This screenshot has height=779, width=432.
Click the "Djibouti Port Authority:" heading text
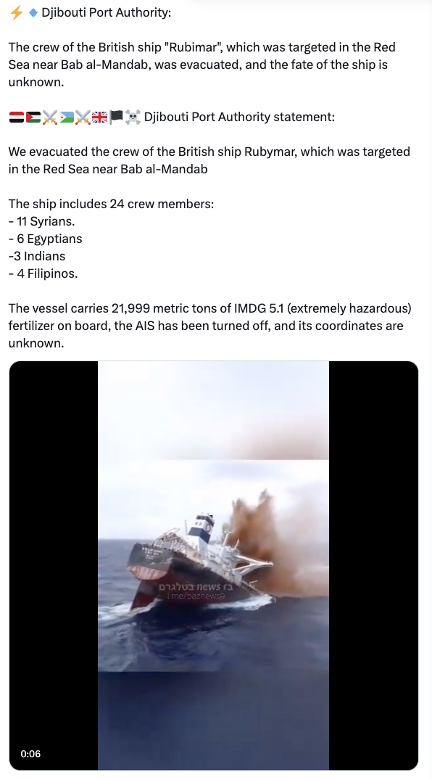(x=107, y=12)
